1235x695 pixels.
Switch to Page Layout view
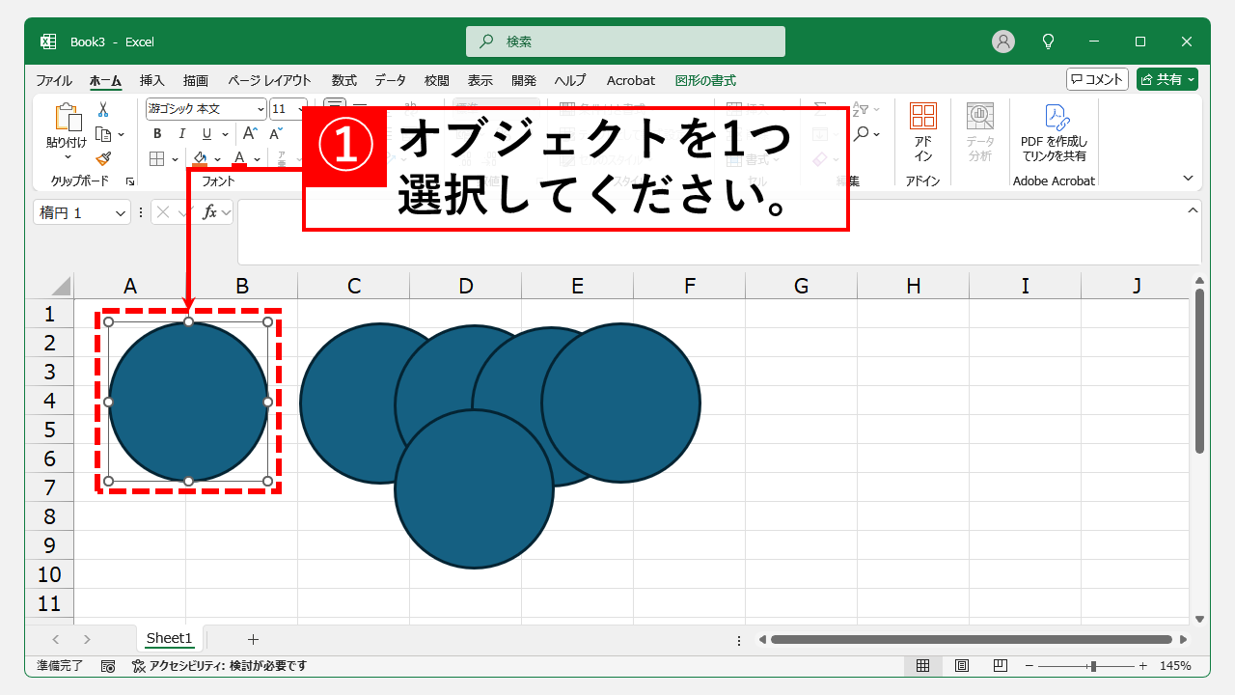tap(962, 666)
